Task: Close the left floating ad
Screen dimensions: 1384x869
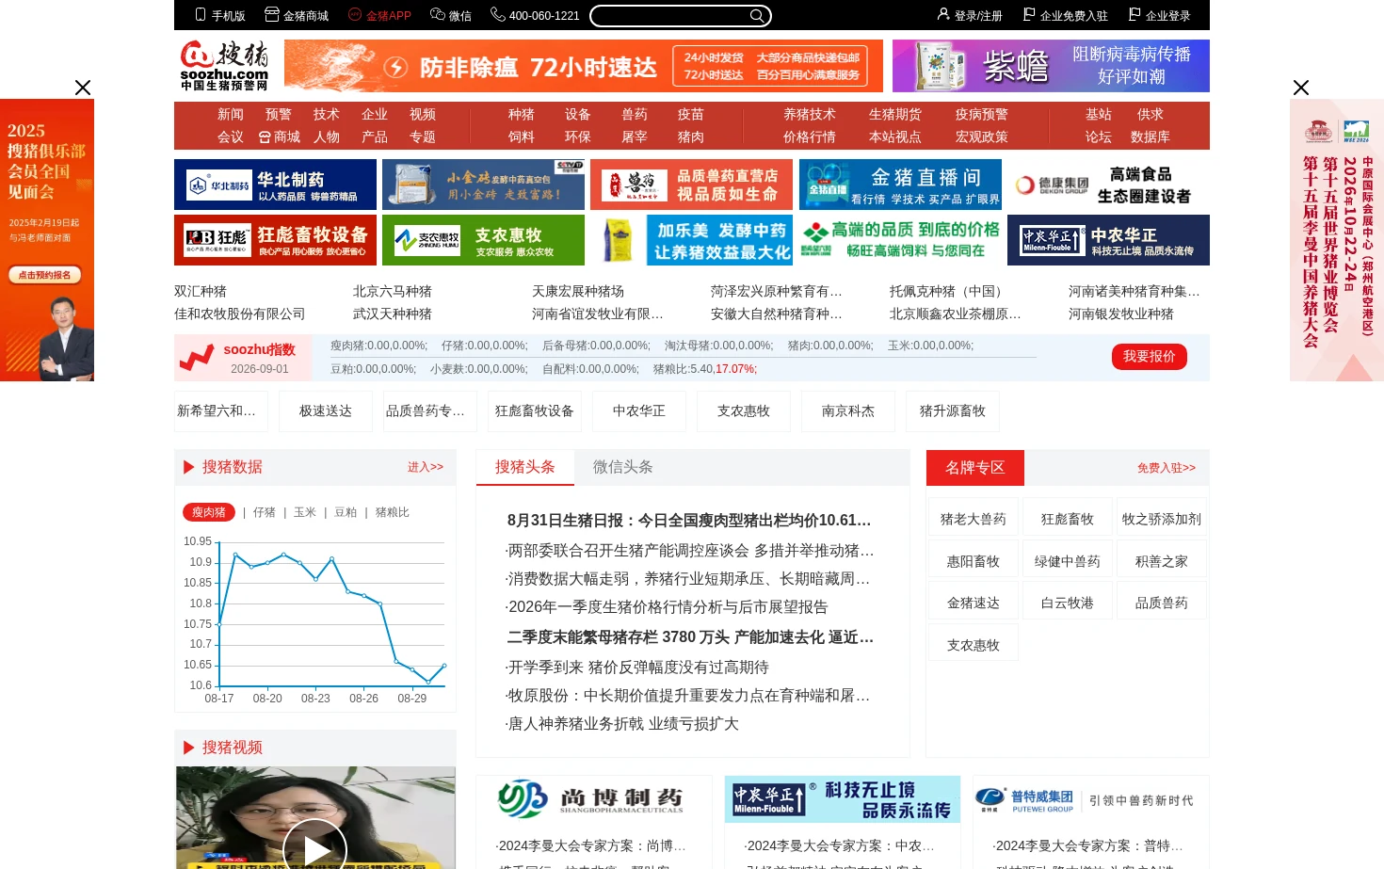Action: click(83, 88)
